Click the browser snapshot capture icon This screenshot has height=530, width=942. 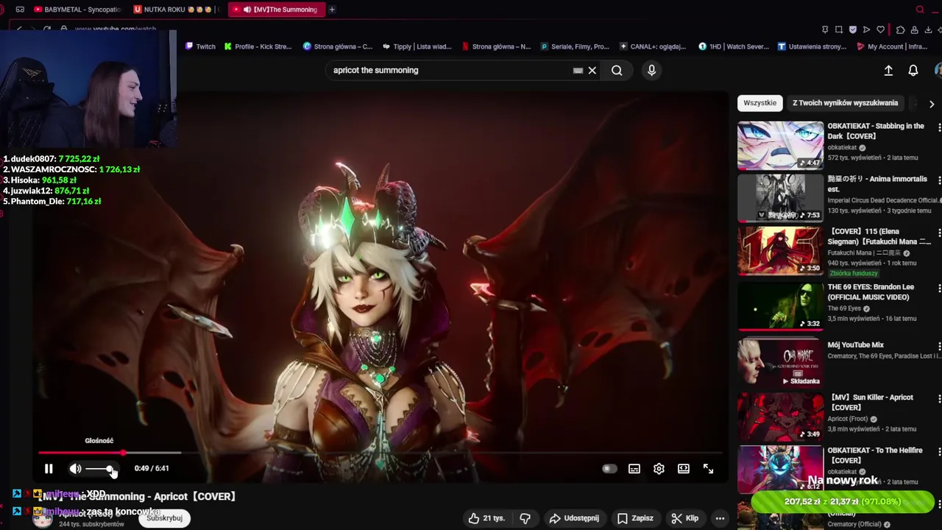tap(839, 29)
